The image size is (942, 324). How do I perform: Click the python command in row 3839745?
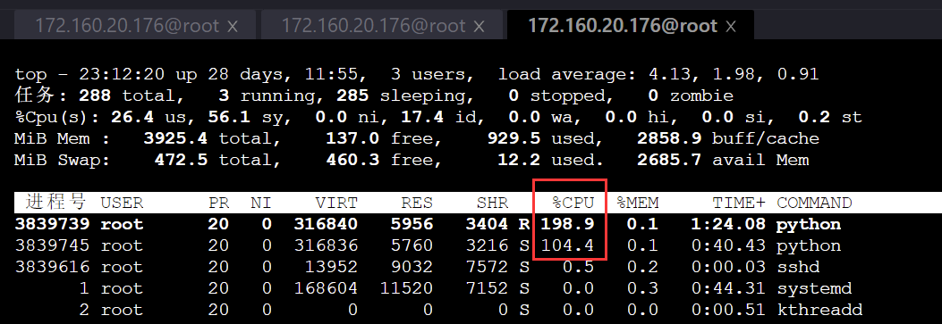809,246
